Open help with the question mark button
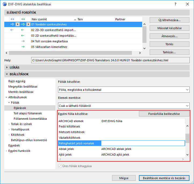This screenshot has height=184, width=194. click(175, 4)
